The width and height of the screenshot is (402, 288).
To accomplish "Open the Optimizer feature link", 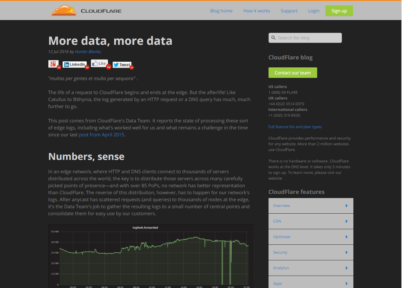I will [282, 237].
